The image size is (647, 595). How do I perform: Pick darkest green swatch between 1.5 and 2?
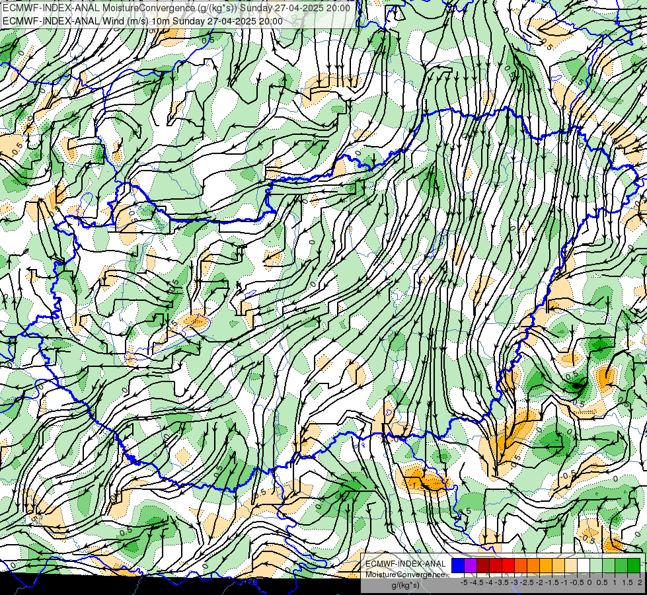pos(634,566)
